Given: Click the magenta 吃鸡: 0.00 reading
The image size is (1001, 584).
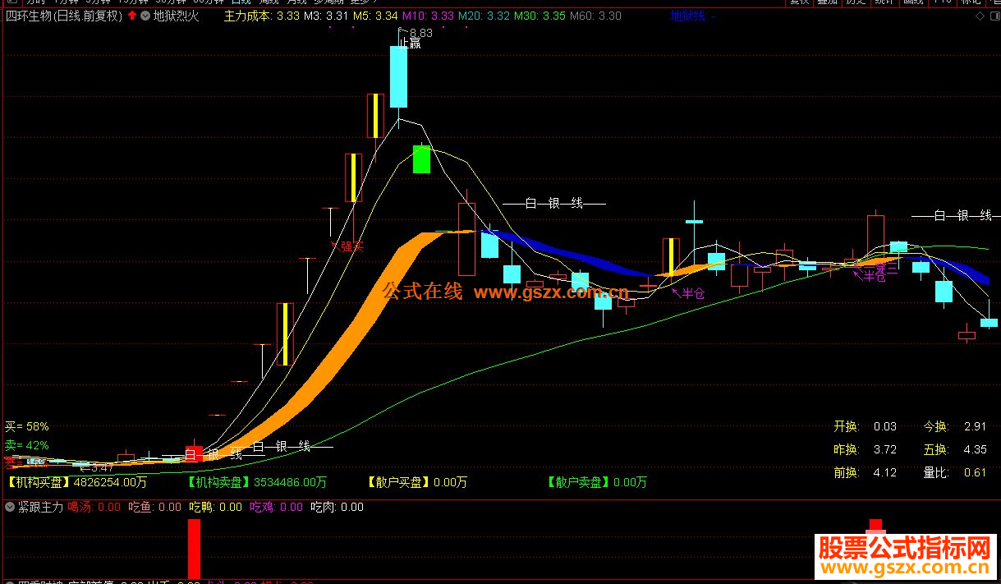Looking at the screenshot, I should [277, 508].
